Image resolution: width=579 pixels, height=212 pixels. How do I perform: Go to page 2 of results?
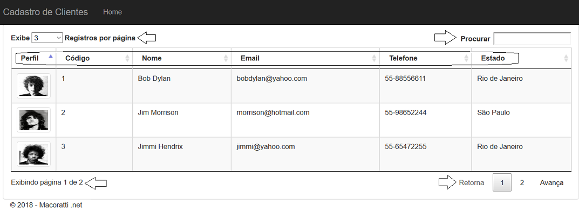tap(522, 182)
